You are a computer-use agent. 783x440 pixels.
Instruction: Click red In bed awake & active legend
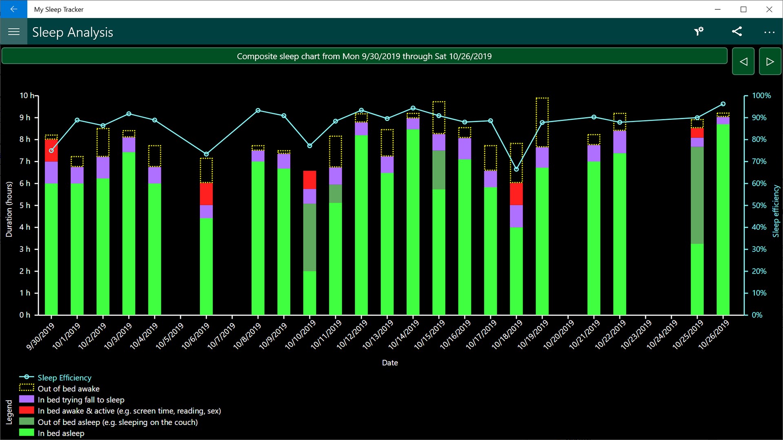pos(27,410)
